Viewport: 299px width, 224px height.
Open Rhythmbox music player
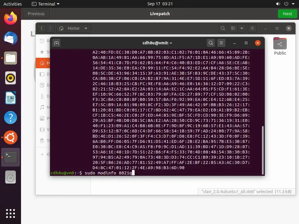point(11,78)
